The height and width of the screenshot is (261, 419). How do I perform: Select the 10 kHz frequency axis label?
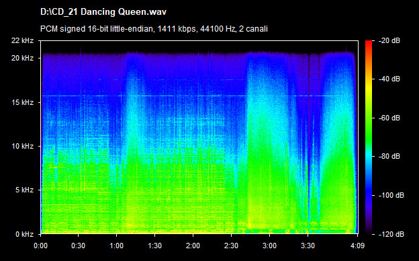22,147
